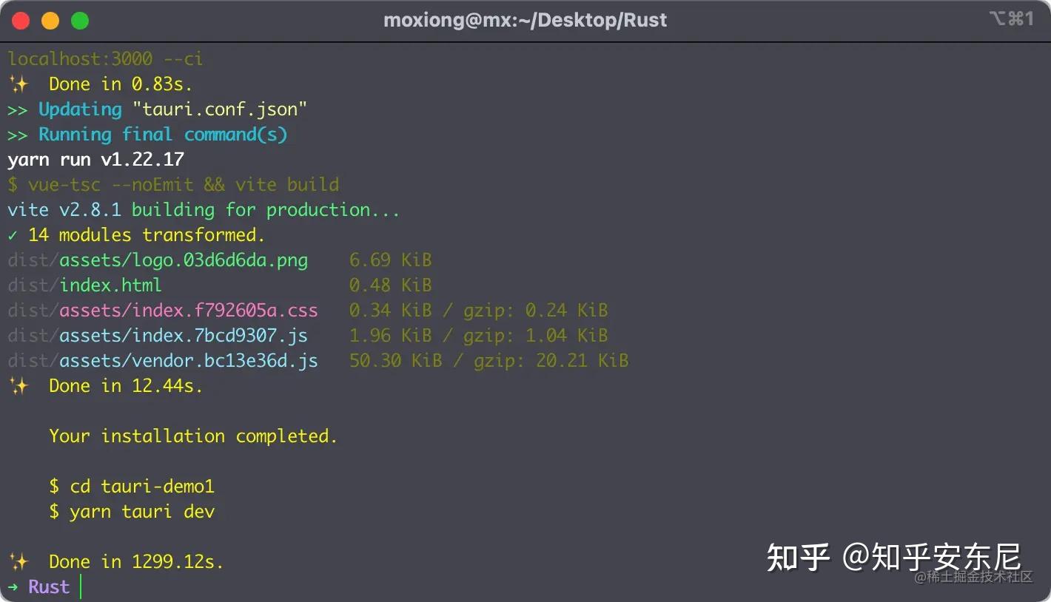The height and width of the screenshot is (602, 1051).
Task: Click the sparkle icon beside "Done in 12.44s"
Action: (x=18, y=386)
